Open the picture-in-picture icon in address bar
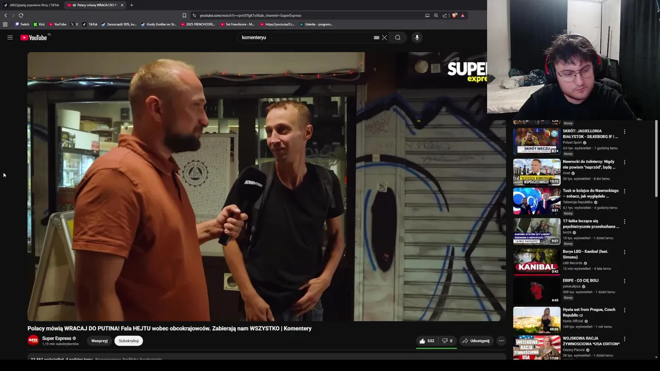 click(427, 15)
